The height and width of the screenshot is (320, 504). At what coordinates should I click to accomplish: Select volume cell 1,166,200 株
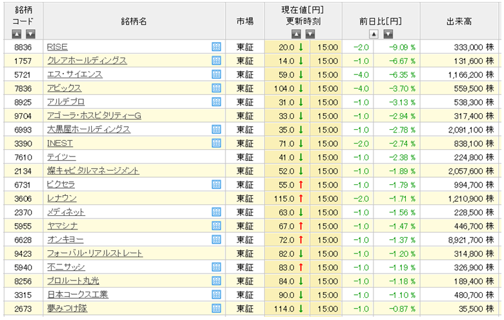tap(459, 74)
